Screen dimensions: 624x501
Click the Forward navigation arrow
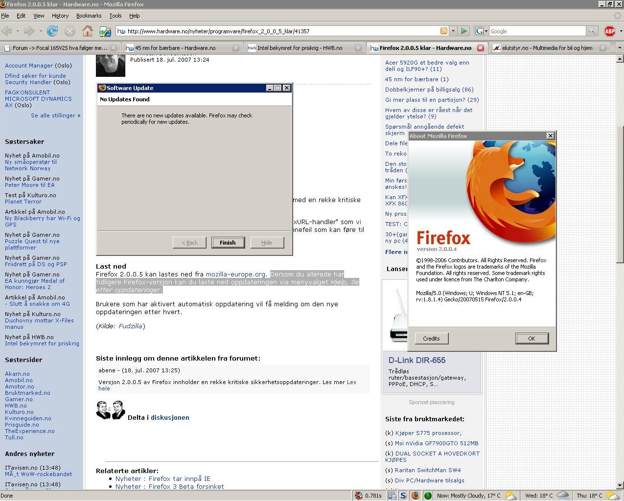click(29, 31)
